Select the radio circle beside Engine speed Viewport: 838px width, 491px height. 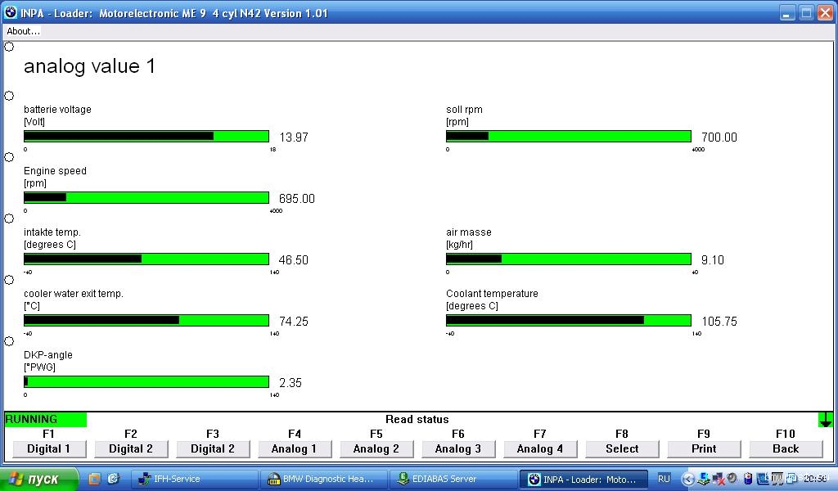pos(9,157)
